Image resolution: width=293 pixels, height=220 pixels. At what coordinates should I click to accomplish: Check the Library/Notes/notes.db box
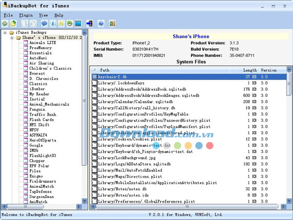coord(95,189)
